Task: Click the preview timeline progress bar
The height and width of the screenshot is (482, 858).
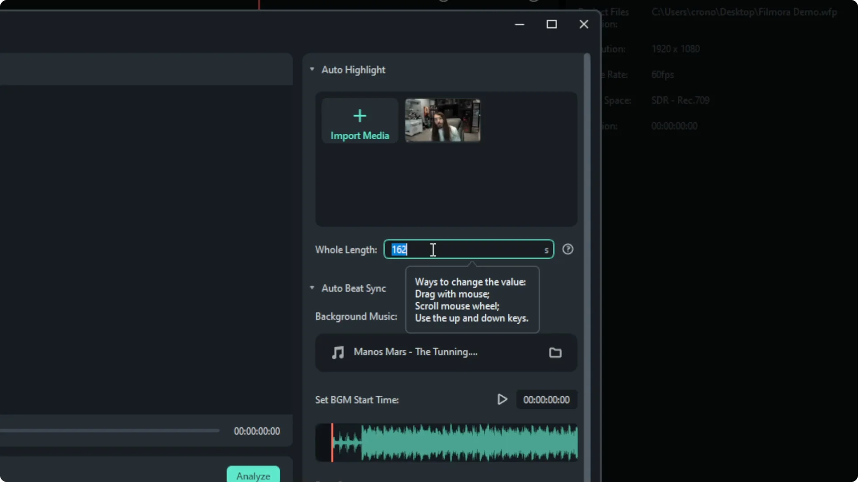Action: [x=109, y=430]
